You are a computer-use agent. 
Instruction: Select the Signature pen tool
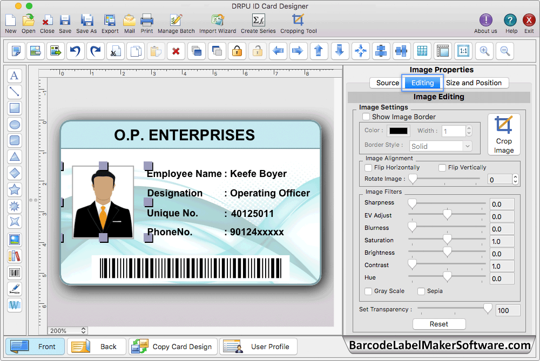pyautogui.click(x=15, y=289)
